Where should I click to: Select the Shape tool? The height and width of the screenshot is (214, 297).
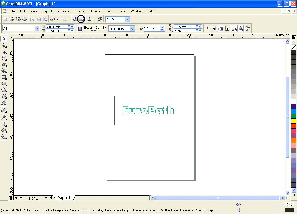4,45
